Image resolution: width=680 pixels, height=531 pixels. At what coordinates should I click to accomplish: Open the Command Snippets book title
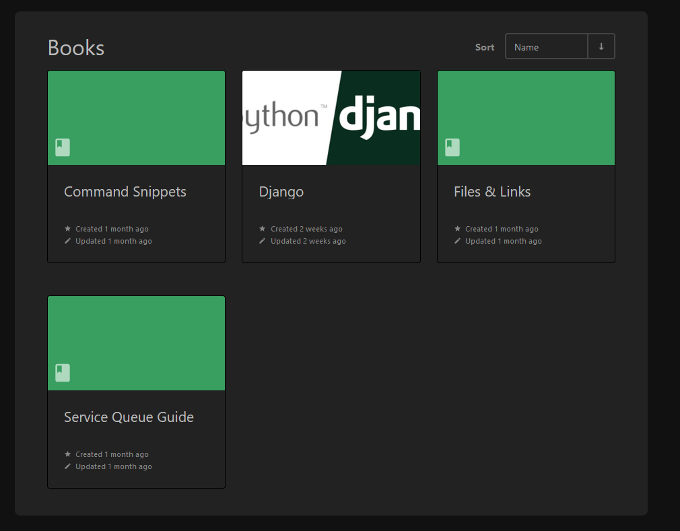(125, 192)
